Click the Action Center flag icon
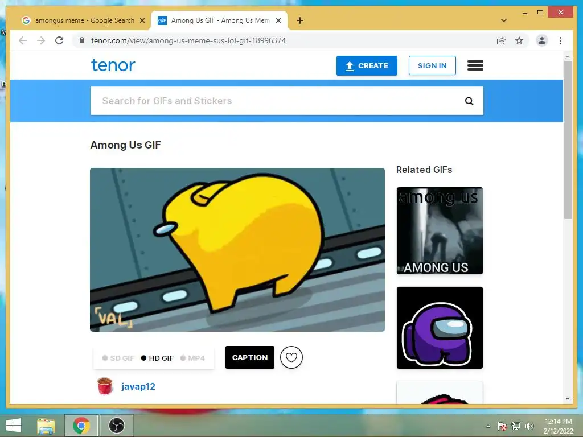This screenshot has width=583, height=437. click(x=502, y=426)
